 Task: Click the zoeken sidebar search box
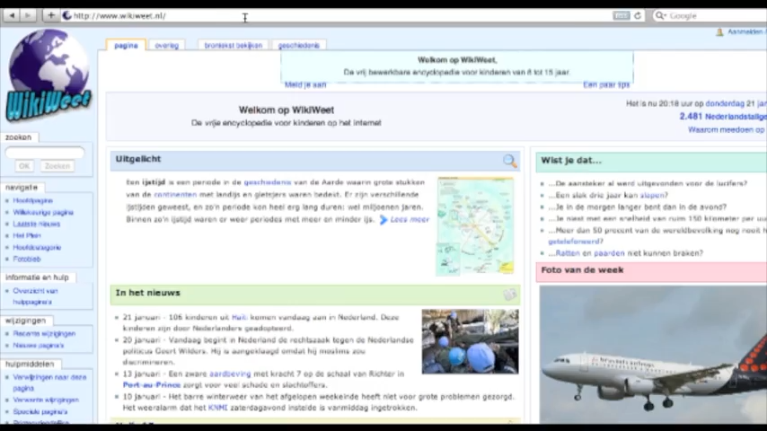click(45, 153)
